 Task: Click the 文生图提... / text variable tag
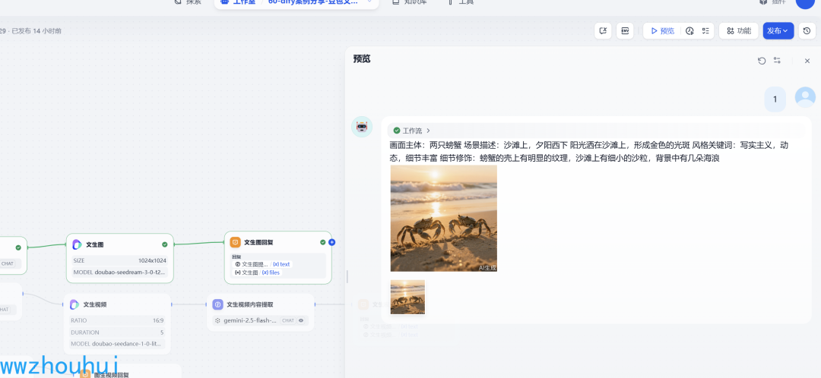(x=263, y=265)
